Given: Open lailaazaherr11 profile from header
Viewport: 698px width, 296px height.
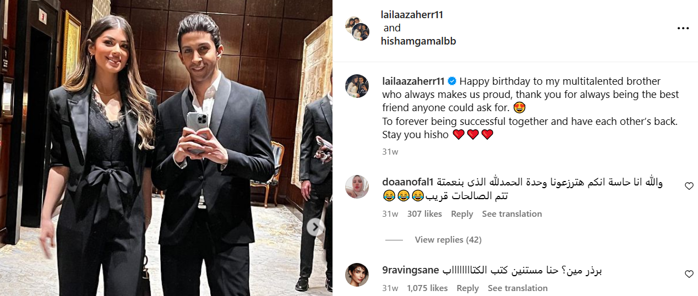Looking at the screenshot, I should 412,15.
